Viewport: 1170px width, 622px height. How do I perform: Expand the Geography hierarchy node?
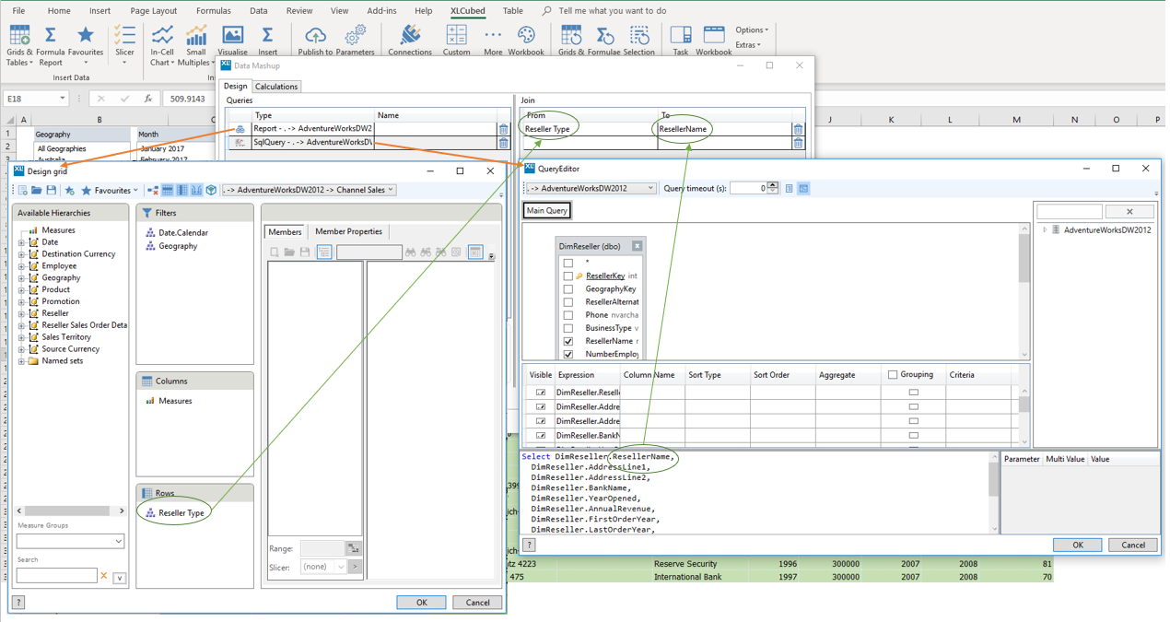pos(21,278)
